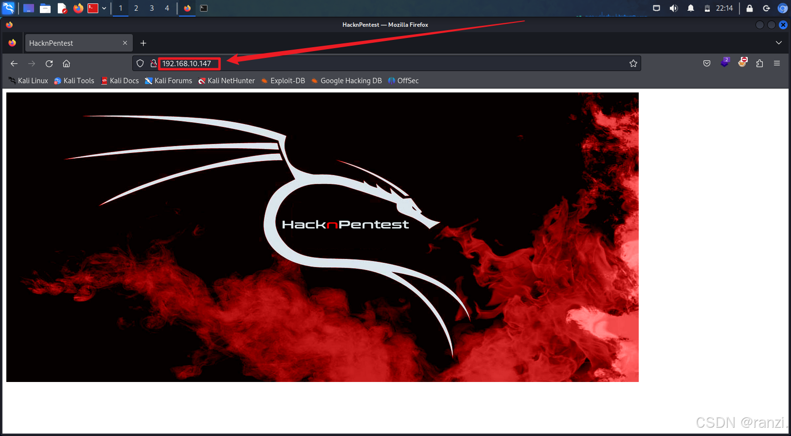The height and width of the screenshot is (436, 791).
Task: Switch to workspace 3
Action: click(152, 8)
